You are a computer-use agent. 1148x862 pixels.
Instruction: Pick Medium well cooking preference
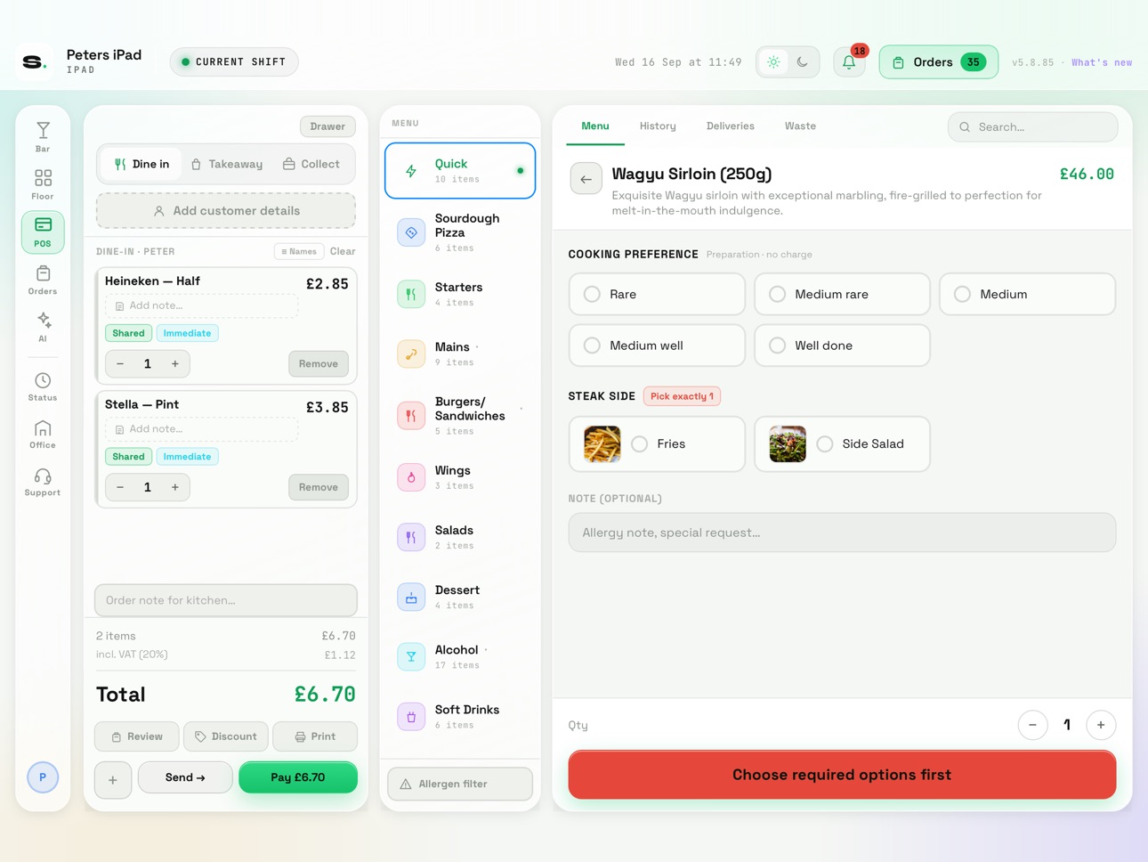coord(657,346)
